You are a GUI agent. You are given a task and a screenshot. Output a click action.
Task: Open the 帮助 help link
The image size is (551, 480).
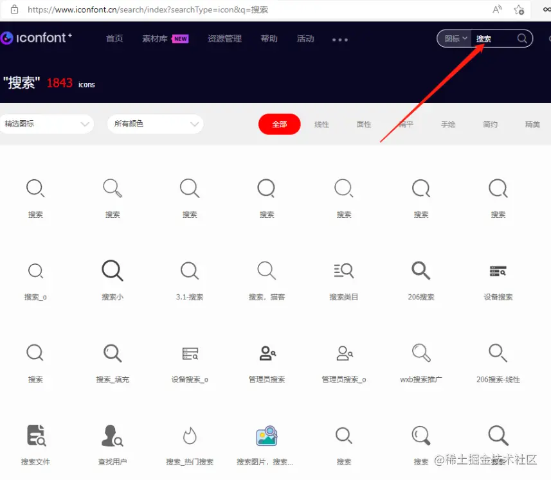(x=269, y=39)
